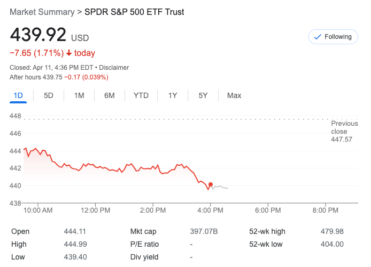The width and height of the screenshot is (371, 267).
Task: Click the SPDR S&P 500 ETF Trust title
Action: [x=134, y=12]
